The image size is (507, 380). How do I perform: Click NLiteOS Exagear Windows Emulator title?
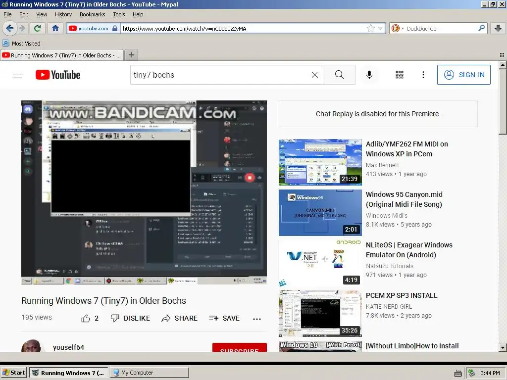(409, 250)
